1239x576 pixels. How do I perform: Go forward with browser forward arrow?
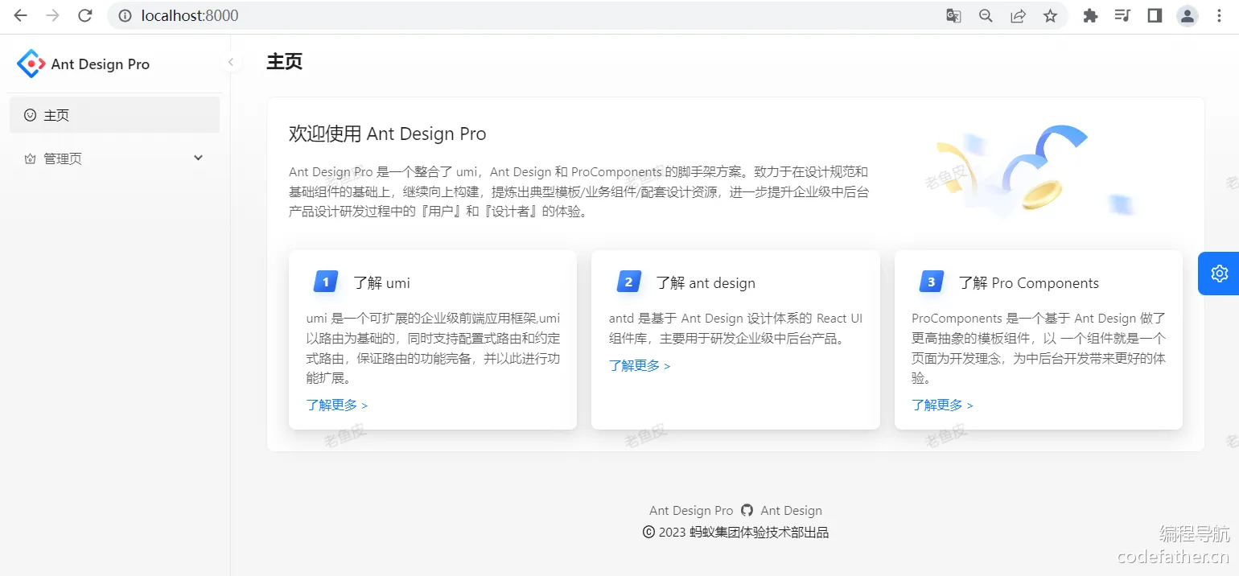tap(52, 15)
